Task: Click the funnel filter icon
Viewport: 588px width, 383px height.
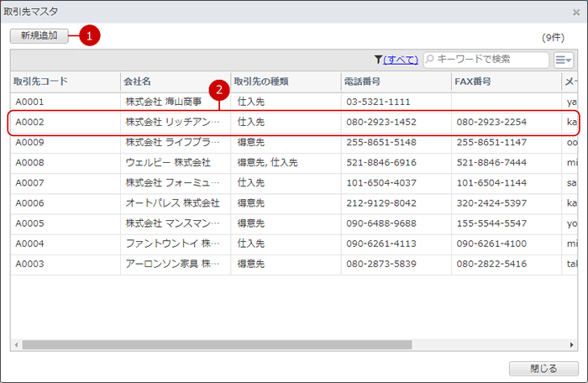Action: (x=379, y=60)
